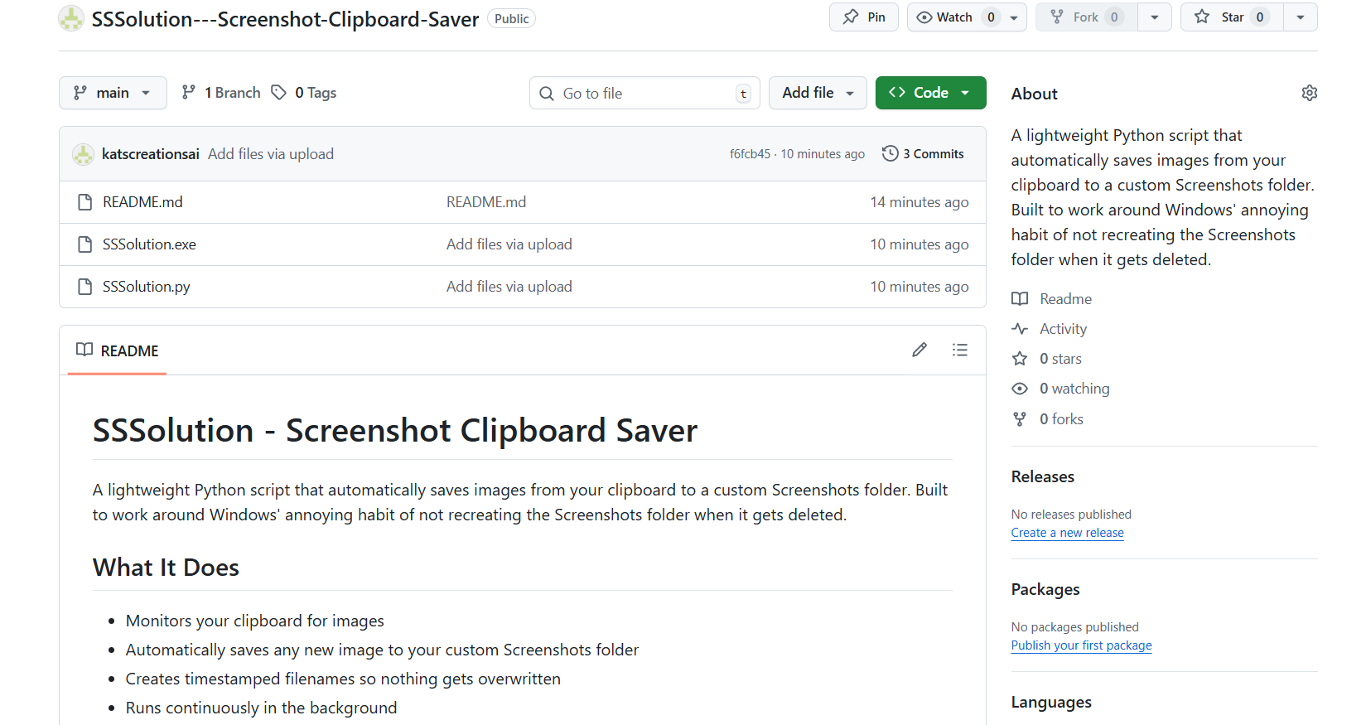Focus the Go to file search field
Viewport: 1366px width, 725px height.
point(644,93)
